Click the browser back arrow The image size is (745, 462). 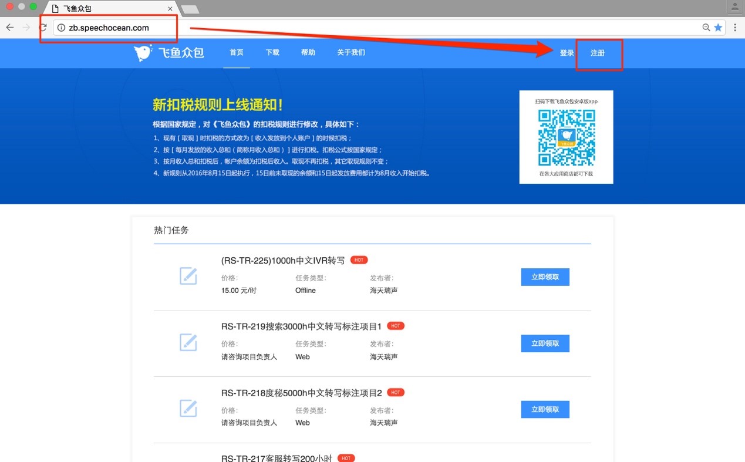(x=10, y=28)
